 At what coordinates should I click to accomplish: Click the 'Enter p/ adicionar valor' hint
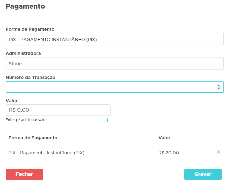[x=26, y=120]
